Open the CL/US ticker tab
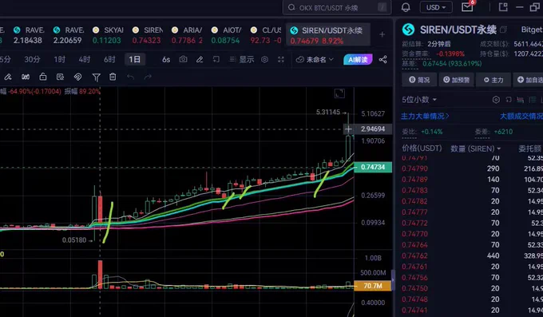Image resolution: width=543 pixels, height=317 pixels. (266, 35)
